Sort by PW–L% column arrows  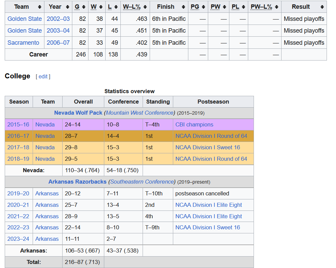[277, 7]
